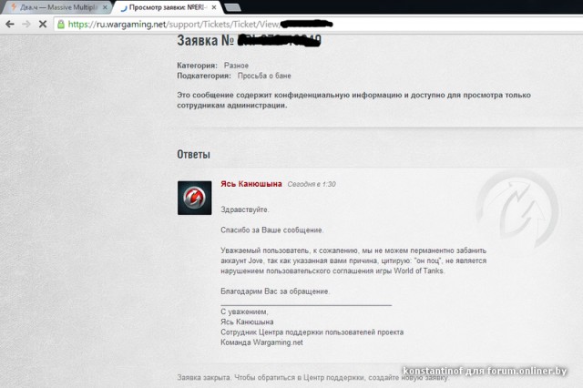Click the Подкатегория value Просьба о бане

tap(264, 76)
